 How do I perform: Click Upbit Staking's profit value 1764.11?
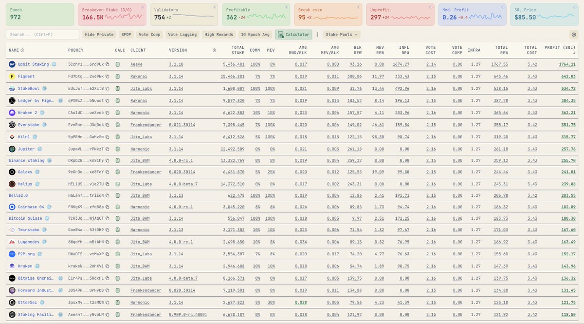[x=567, y=64]
